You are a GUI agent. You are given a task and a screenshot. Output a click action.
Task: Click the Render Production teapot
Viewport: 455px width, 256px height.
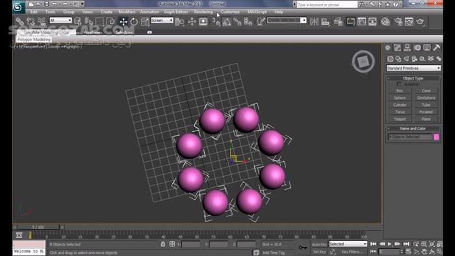coord(420,21)
